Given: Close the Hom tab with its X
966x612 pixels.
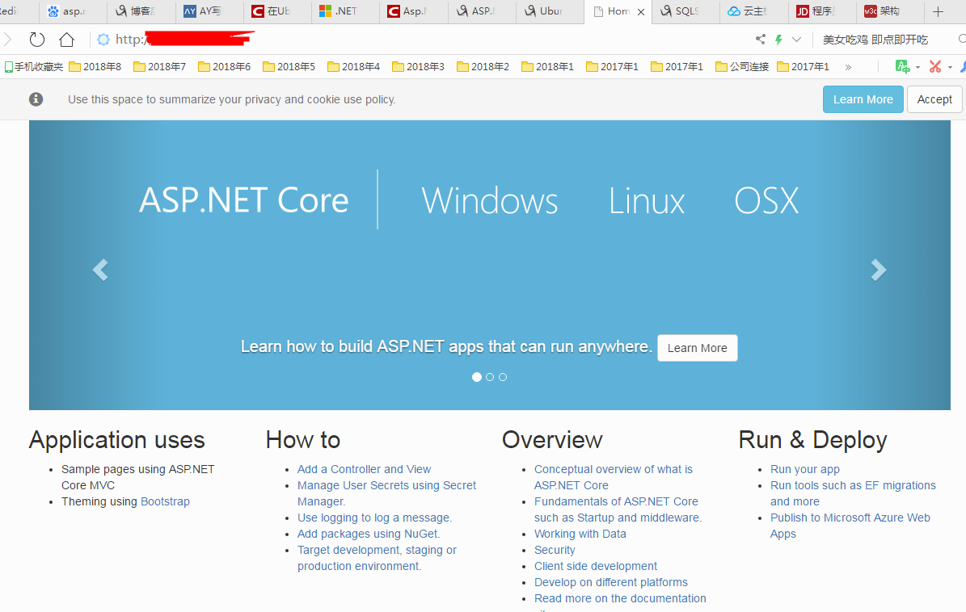Looking at the screenshot, I should tap(641, 11).
